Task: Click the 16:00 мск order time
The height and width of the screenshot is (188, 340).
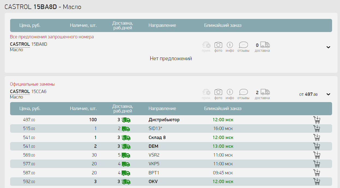Action: pyautogui.click(x=223, y=129)
